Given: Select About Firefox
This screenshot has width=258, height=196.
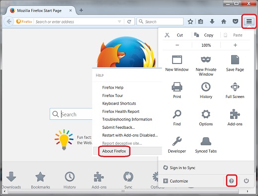Looking at the screenshot, I should click(114, 151).
